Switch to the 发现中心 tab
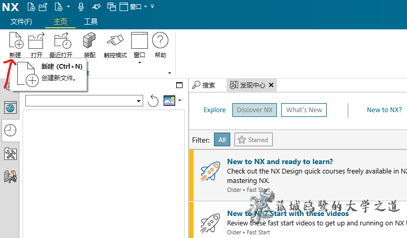Image resolution: width=407 pixels, height=238 pixels. coord(248,85)
